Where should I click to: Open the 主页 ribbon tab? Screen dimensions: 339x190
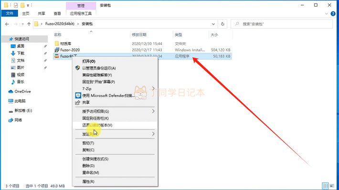(25, 14)
